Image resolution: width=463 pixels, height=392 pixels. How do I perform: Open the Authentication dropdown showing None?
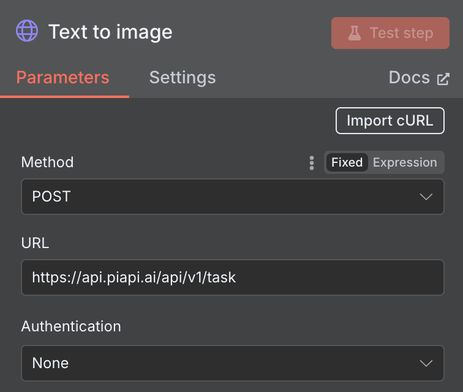(232, 363)
